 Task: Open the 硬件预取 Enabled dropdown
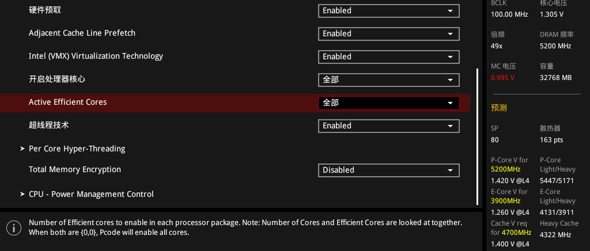pos(389,11)
